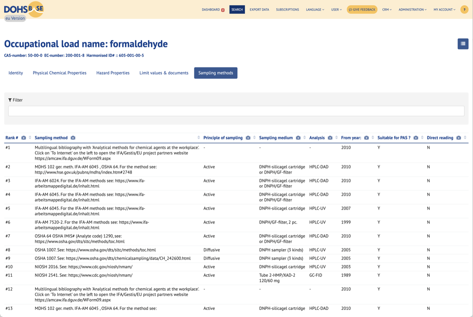The height and width of the screenshot is (317, 473).
Task: Sort by Sampling medium arrows
Action: 304,138
